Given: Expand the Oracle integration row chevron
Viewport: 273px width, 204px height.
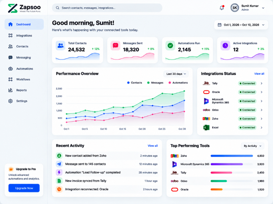Looking at the screenshot, I should (261, 92).
